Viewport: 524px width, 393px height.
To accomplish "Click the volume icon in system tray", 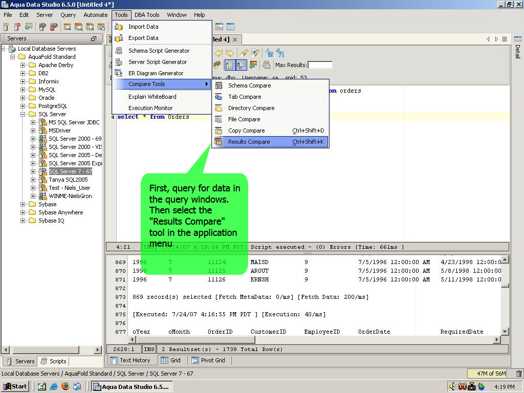I will (452, 386).
